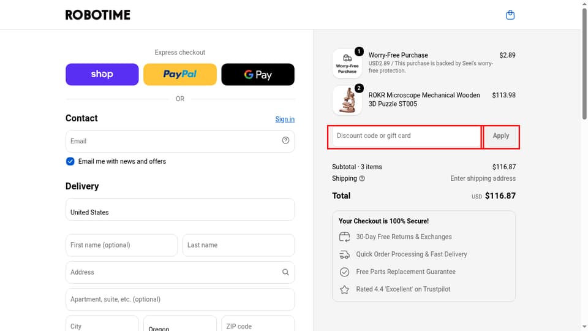
Task: Open the United States country dropdown
Action: (180, 210)
